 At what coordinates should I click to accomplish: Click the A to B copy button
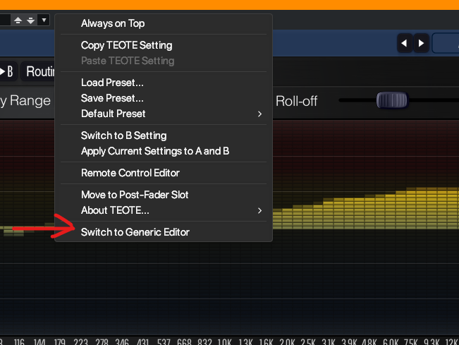pyautogui.click(x=7, y=71)
